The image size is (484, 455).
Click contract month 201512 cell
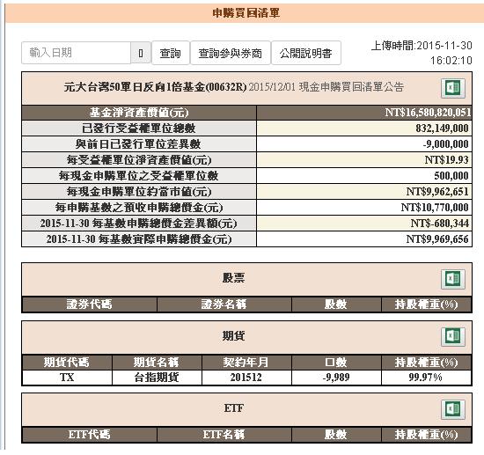pos(246,378)
